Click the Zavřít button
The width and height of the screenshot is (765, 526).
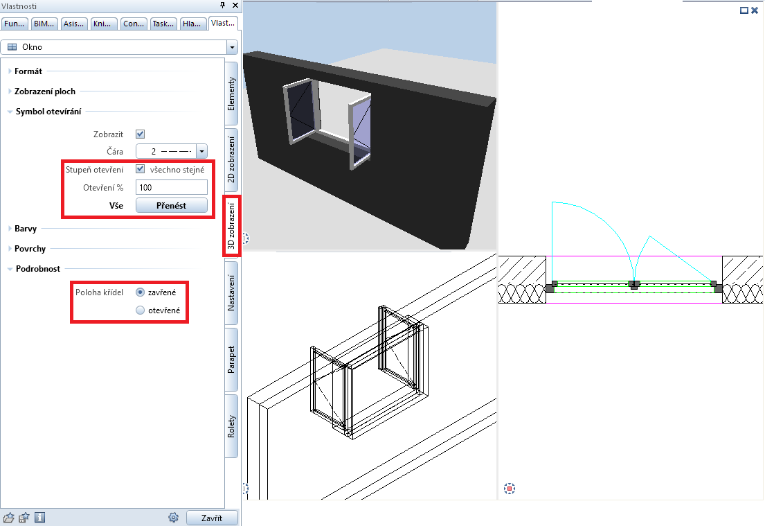[212, 518]
